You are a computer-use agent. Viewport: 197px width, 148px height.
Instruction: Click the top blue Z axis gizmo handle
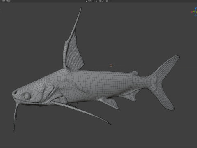(x=195, y=8)
